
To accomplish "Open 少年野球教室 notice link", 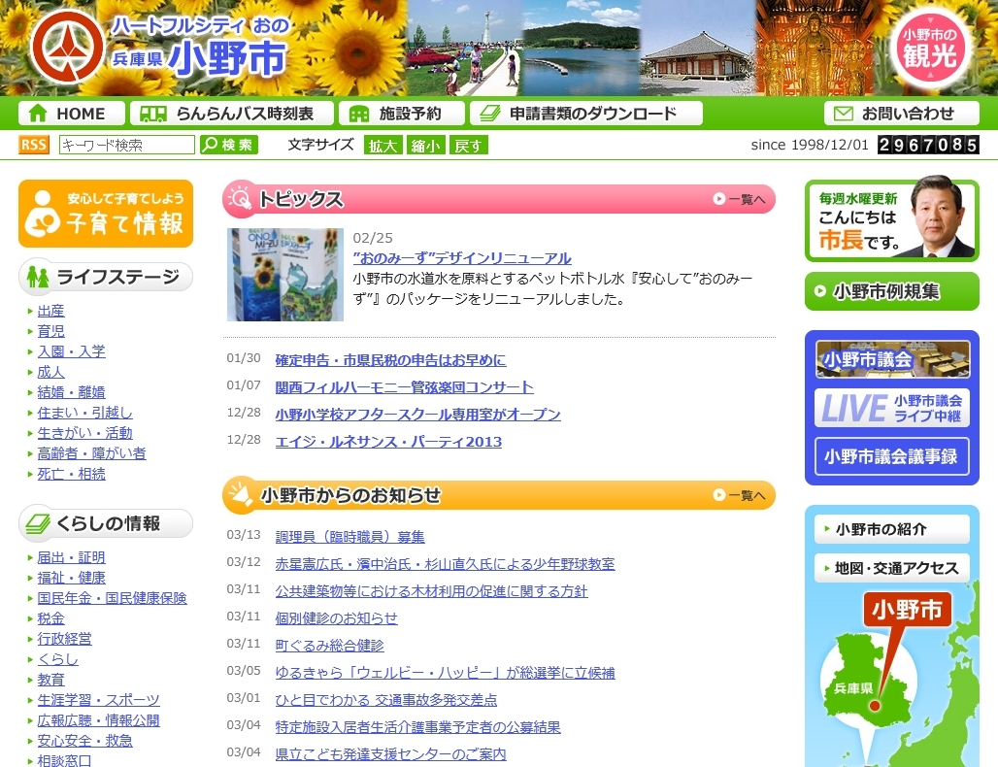I will pos(445,564).
